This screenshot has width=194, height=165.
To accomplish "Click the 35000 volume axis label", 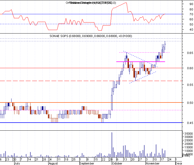I will pyautogui.click(x=189, y=134).
